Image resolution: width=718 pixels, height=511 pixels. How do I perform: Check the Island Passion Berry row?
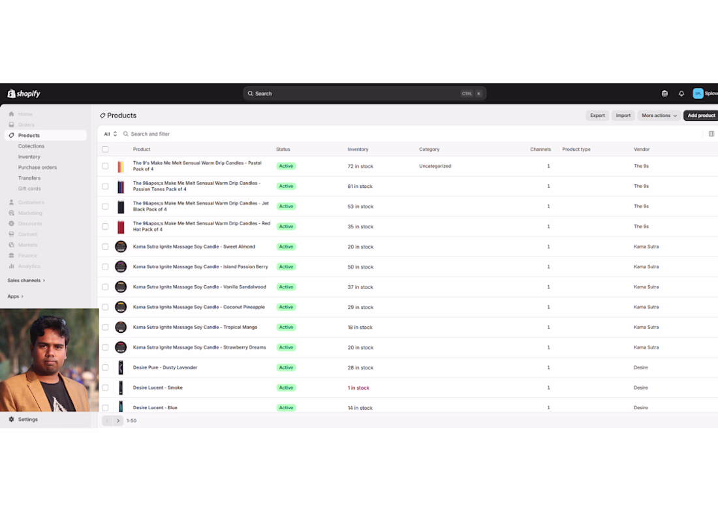point(105,267)
